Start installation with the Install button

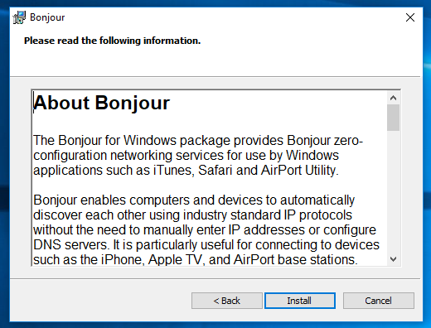point(300,301)
